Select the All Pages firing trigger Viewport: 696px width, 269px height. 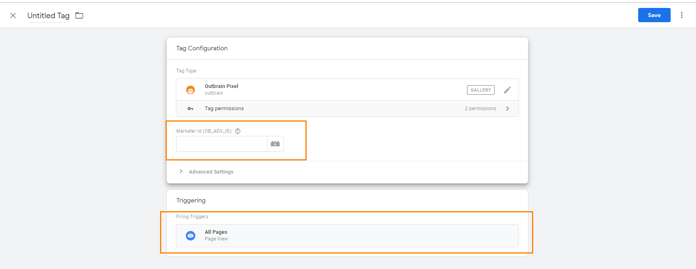216,232
